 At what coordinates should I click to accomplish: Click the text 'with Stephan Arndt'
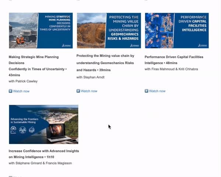[91, 77]
